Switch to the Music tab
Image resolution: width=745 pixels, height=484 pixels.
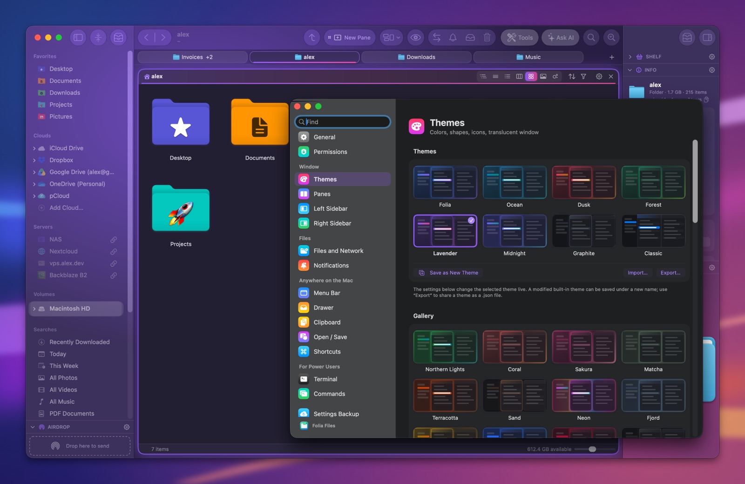[528, 57]
